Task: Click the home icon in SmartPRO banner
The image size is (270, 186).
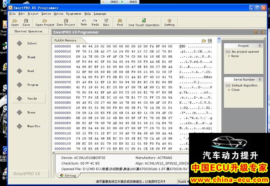Action: coord(256,32)
